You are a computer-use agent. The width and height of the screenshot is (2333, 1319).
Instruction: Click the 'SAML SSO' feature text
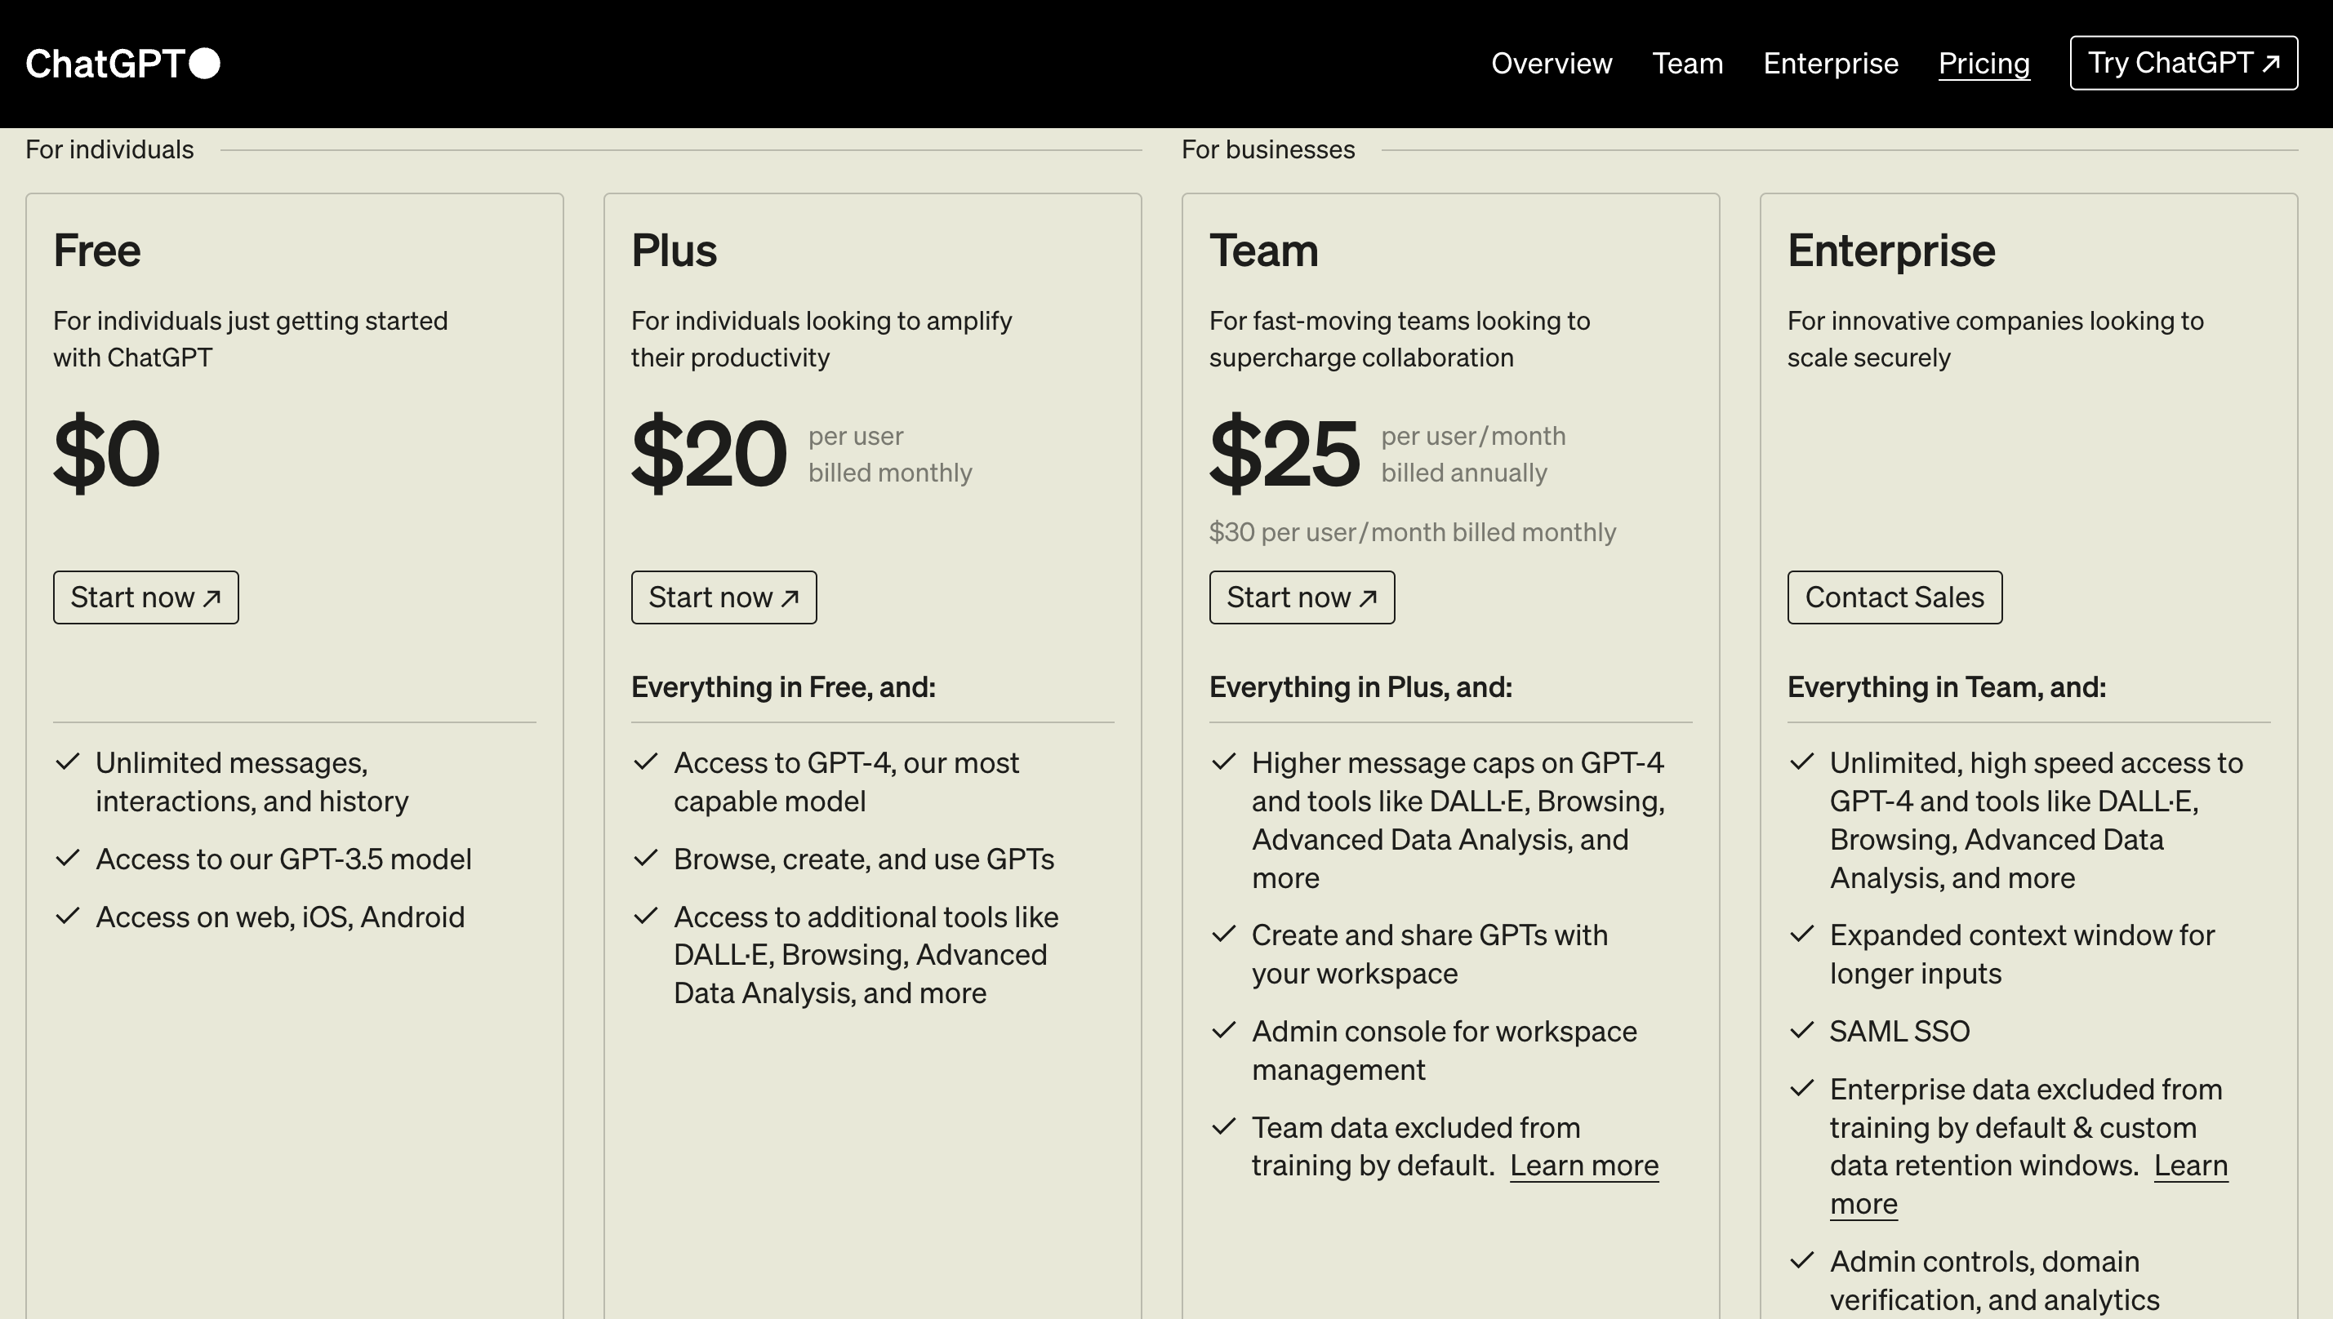tap(1899, 1031)
